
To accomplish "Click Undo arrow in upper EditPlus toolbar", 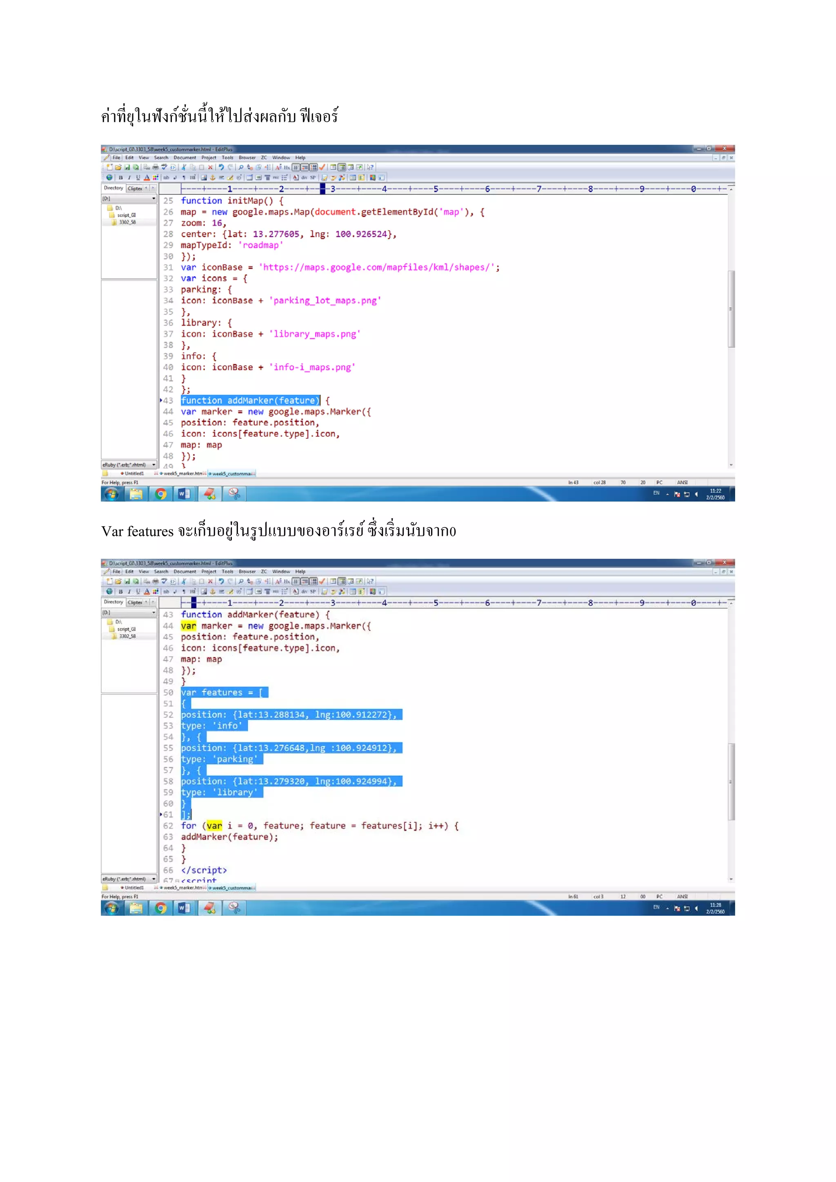I will tap(221, 167).
